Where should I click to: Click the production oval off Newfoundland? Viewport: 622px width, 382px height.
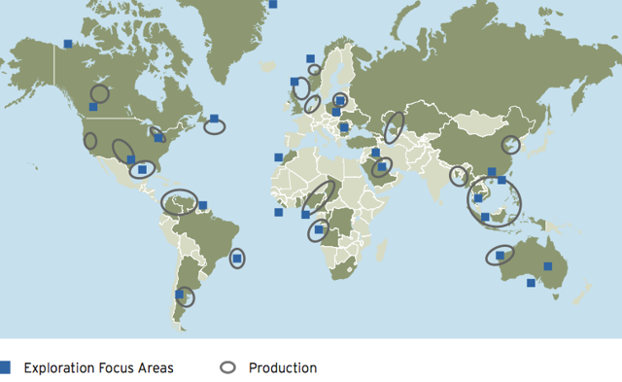click(x=215, y=127)
